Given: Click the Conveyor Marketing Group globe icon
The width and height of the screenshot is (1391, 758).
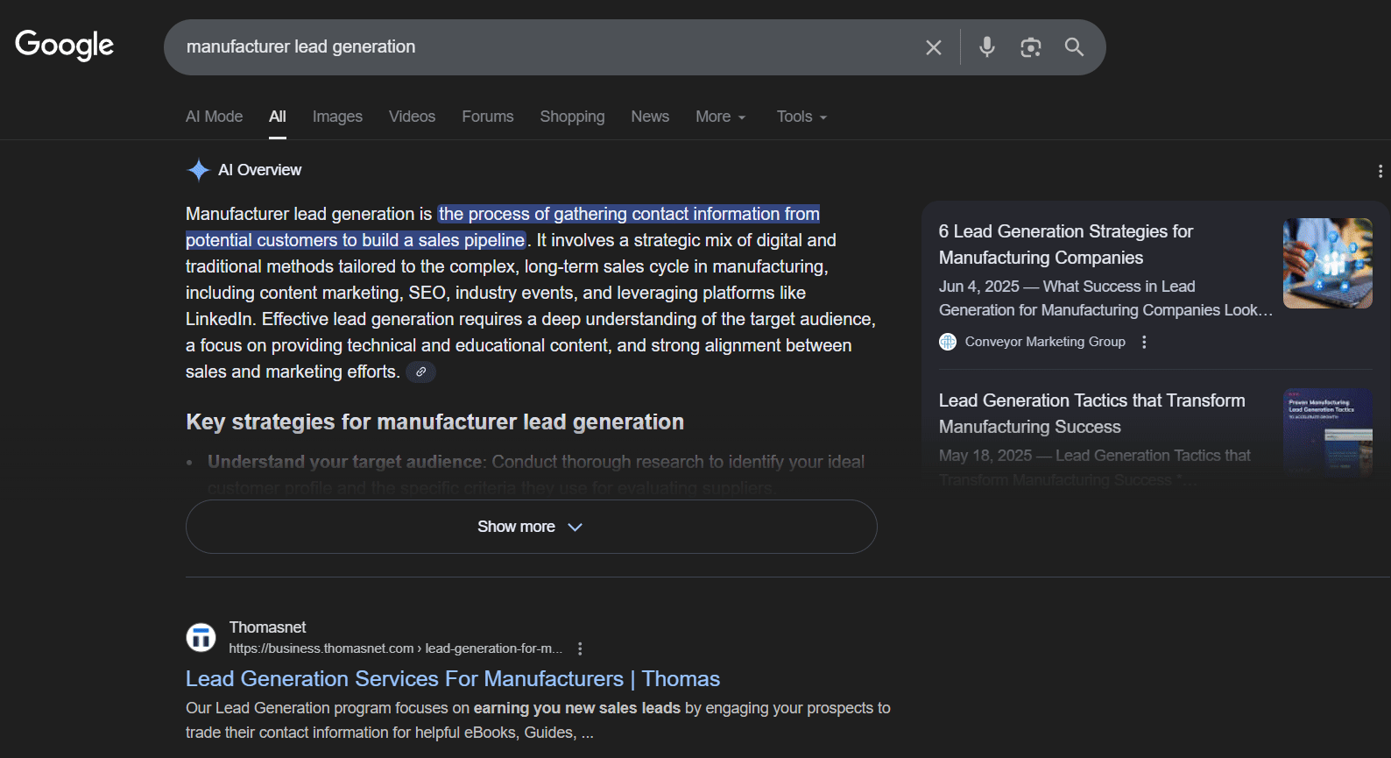Looking at the screenshot, I should 948,342.
